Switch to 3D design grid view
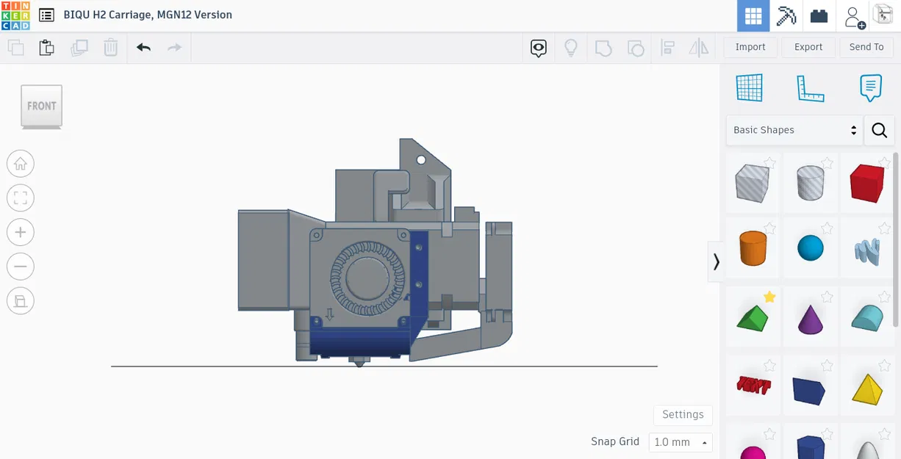The width and height of the screenshot is (901, 459). 753,16
